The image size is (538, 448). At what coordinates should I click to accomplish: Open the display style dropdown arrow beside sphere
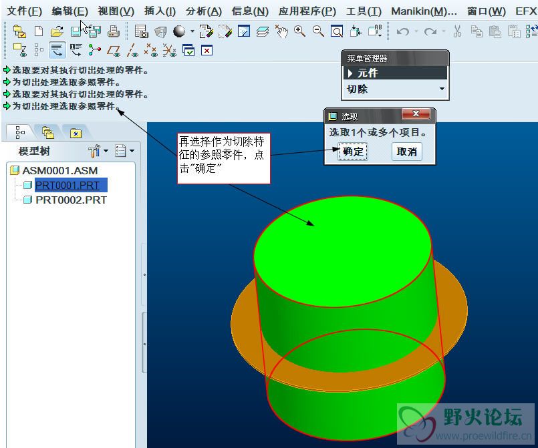[x=192, y=31]
